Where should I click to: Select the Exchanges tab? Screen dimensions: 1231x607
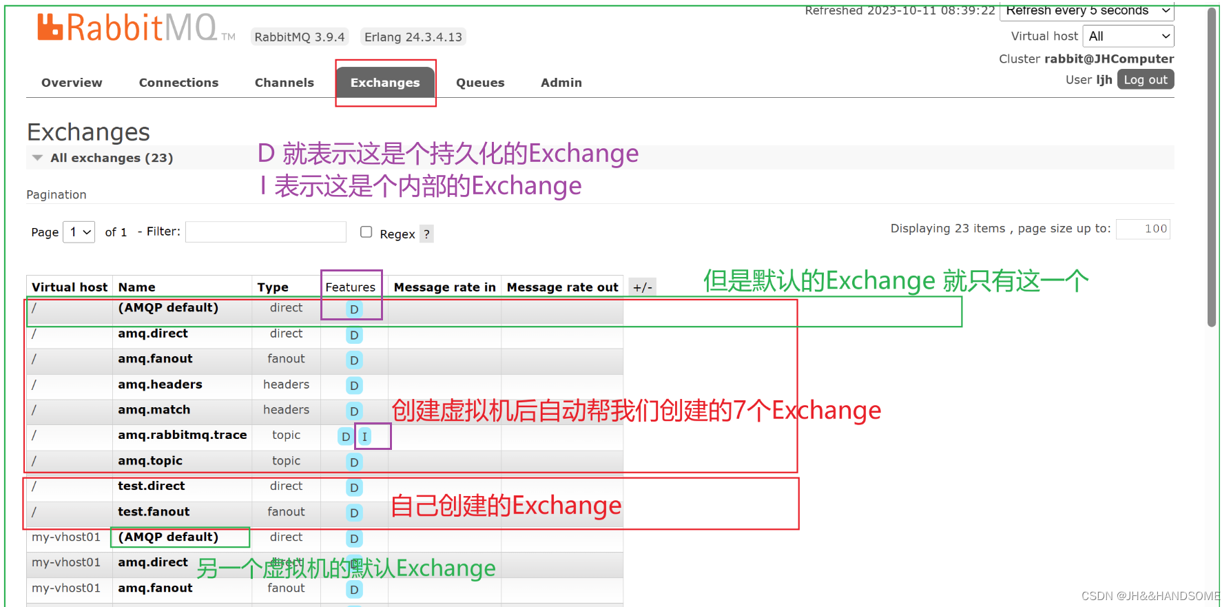coord(385,83)
